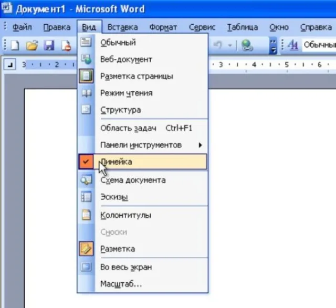
Task: Click the tab-stop selector on the ruler
Action: [10, 65]
